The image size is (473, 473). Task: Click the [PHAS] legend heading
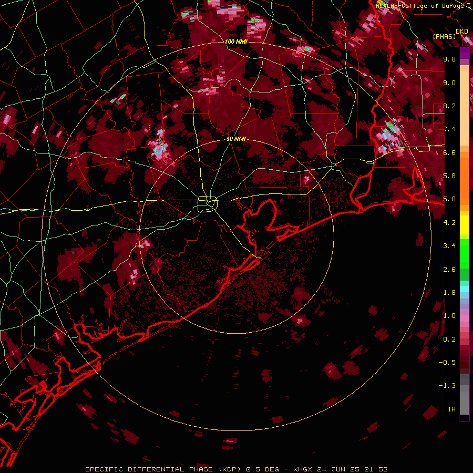[444, 37]
